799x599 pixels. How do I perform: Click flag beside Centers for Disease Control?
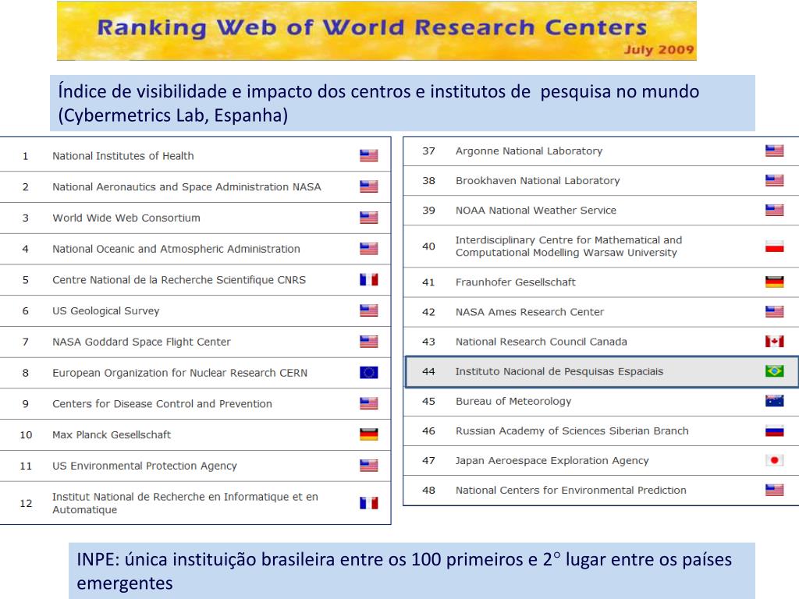pyautogui.click(x=368, y=403)
